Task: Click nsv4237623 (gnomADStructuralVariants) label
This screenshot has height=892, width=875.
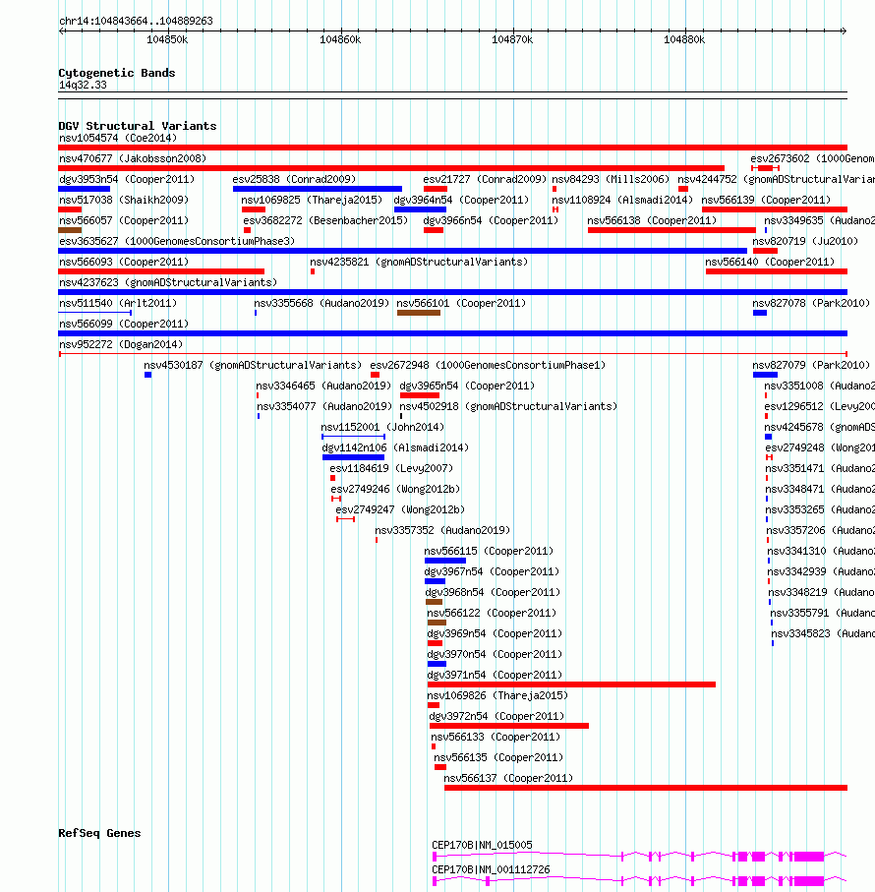Action: [168, 282]
